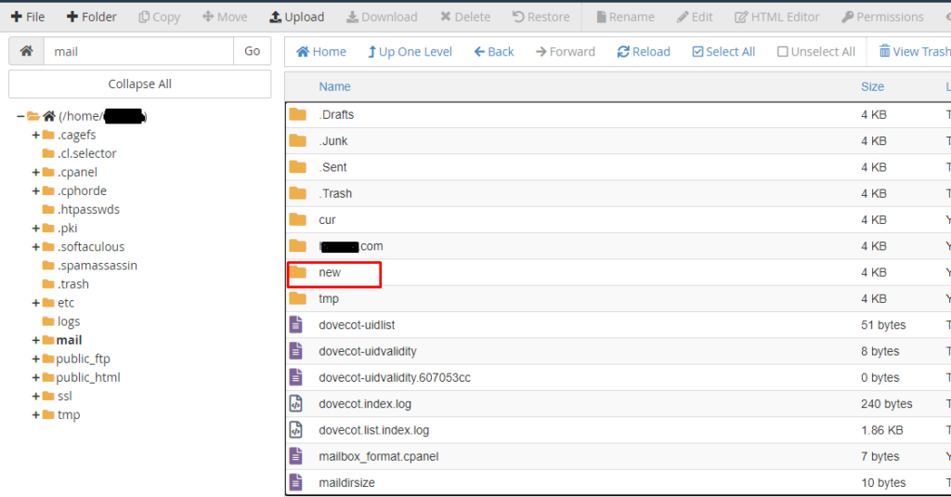Click the cur folder icon
Screen dimensions: 951x497
[x=298, y=219]
